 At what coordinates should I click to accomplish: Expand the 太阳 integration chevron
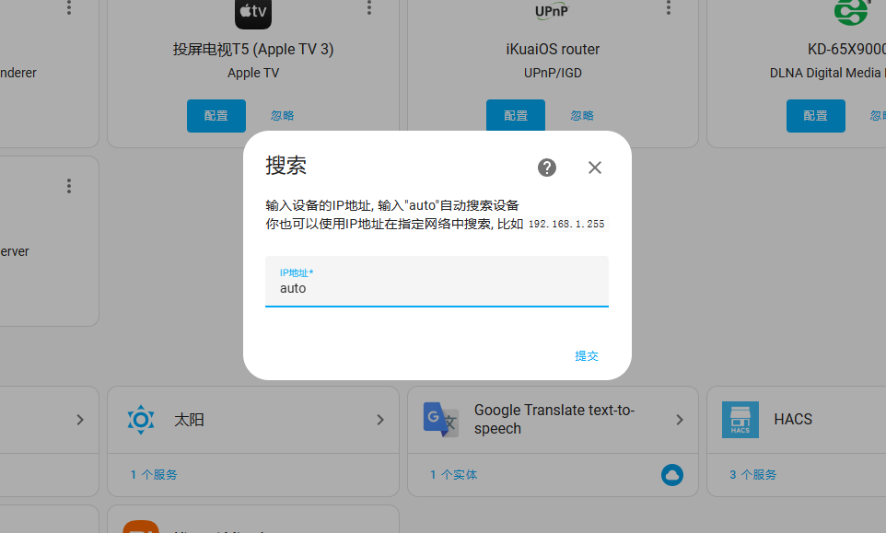380,420
